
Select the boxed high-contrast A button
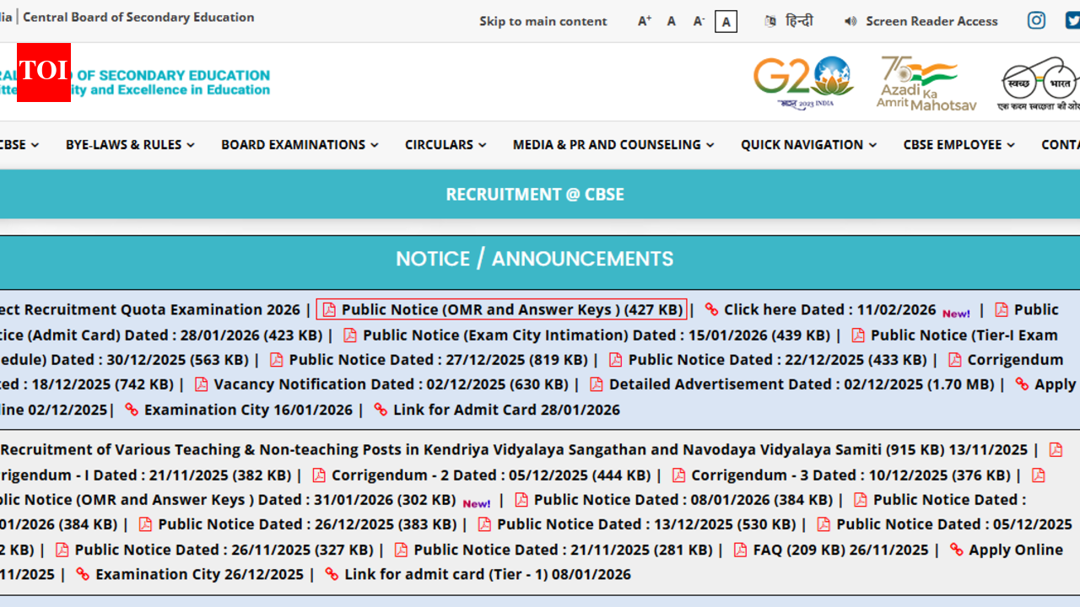pyautogui.click(x=726, y=21)
